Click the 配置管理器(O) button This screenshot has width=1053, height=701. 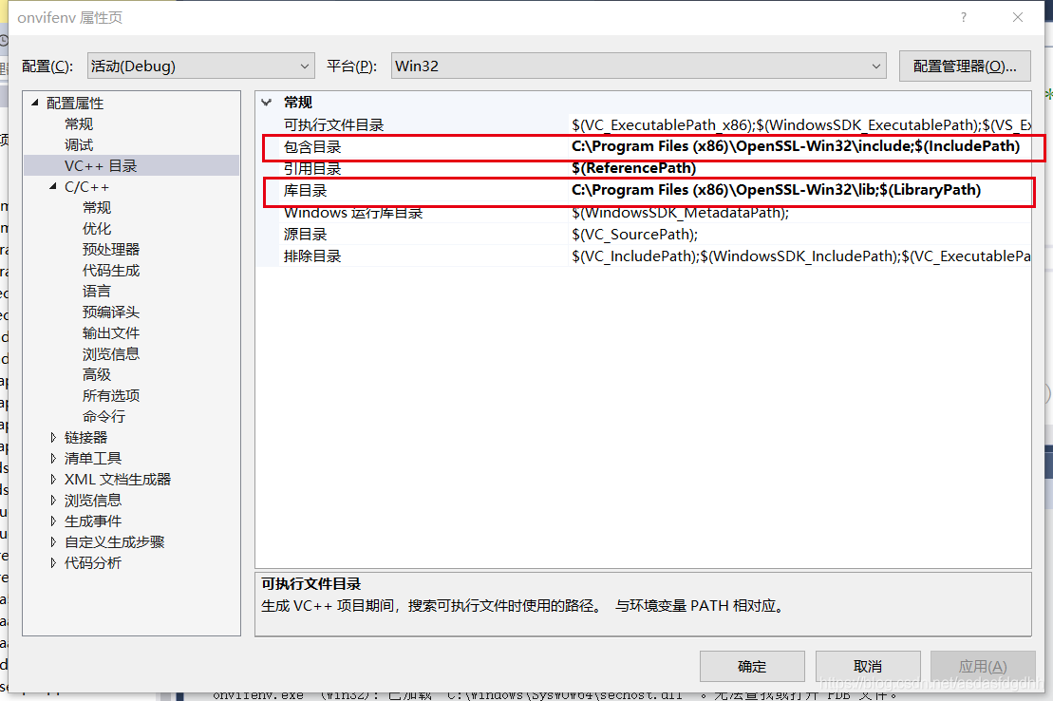(965, 66)
